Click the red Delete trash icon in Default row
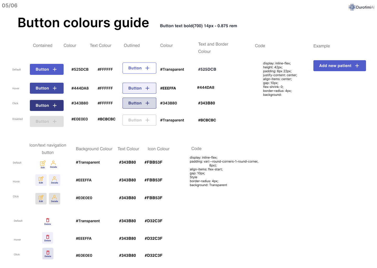This screenshot has height=268, width=377. [x=47, y=221]
